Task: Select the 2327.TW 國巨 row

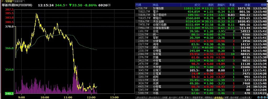Action: tap(201, 47)
